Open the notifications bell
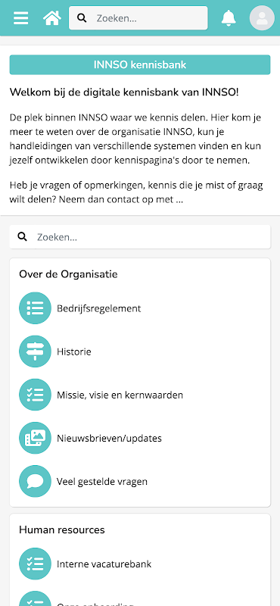 (x=229, y=17)
